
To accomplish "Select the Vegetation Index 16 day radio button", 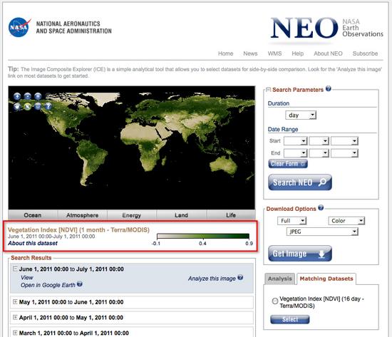I will (x=274, y=301).
